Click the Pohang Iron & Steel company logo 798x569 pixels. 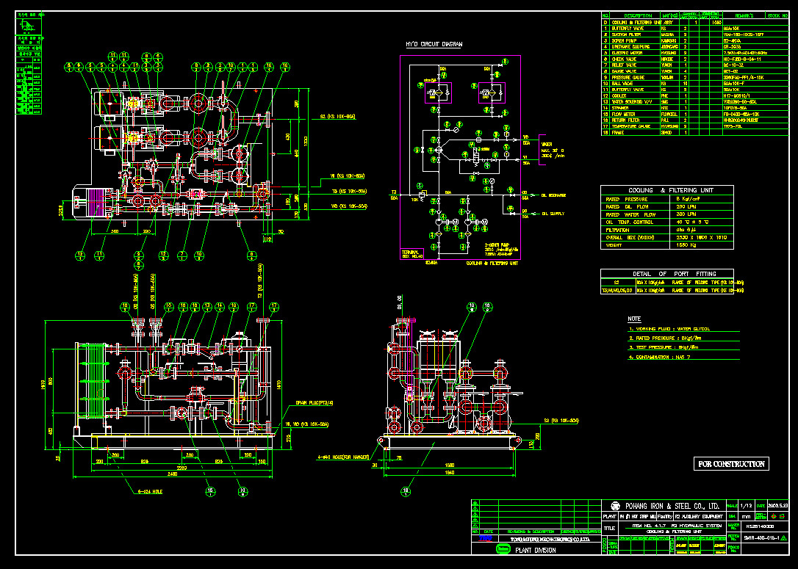[614, 506]
